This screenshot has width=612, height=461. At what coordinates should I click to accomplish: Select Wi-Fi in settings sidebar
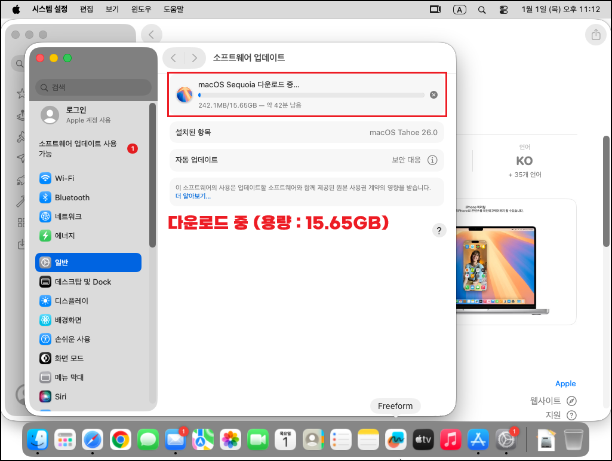coord(88,178)
